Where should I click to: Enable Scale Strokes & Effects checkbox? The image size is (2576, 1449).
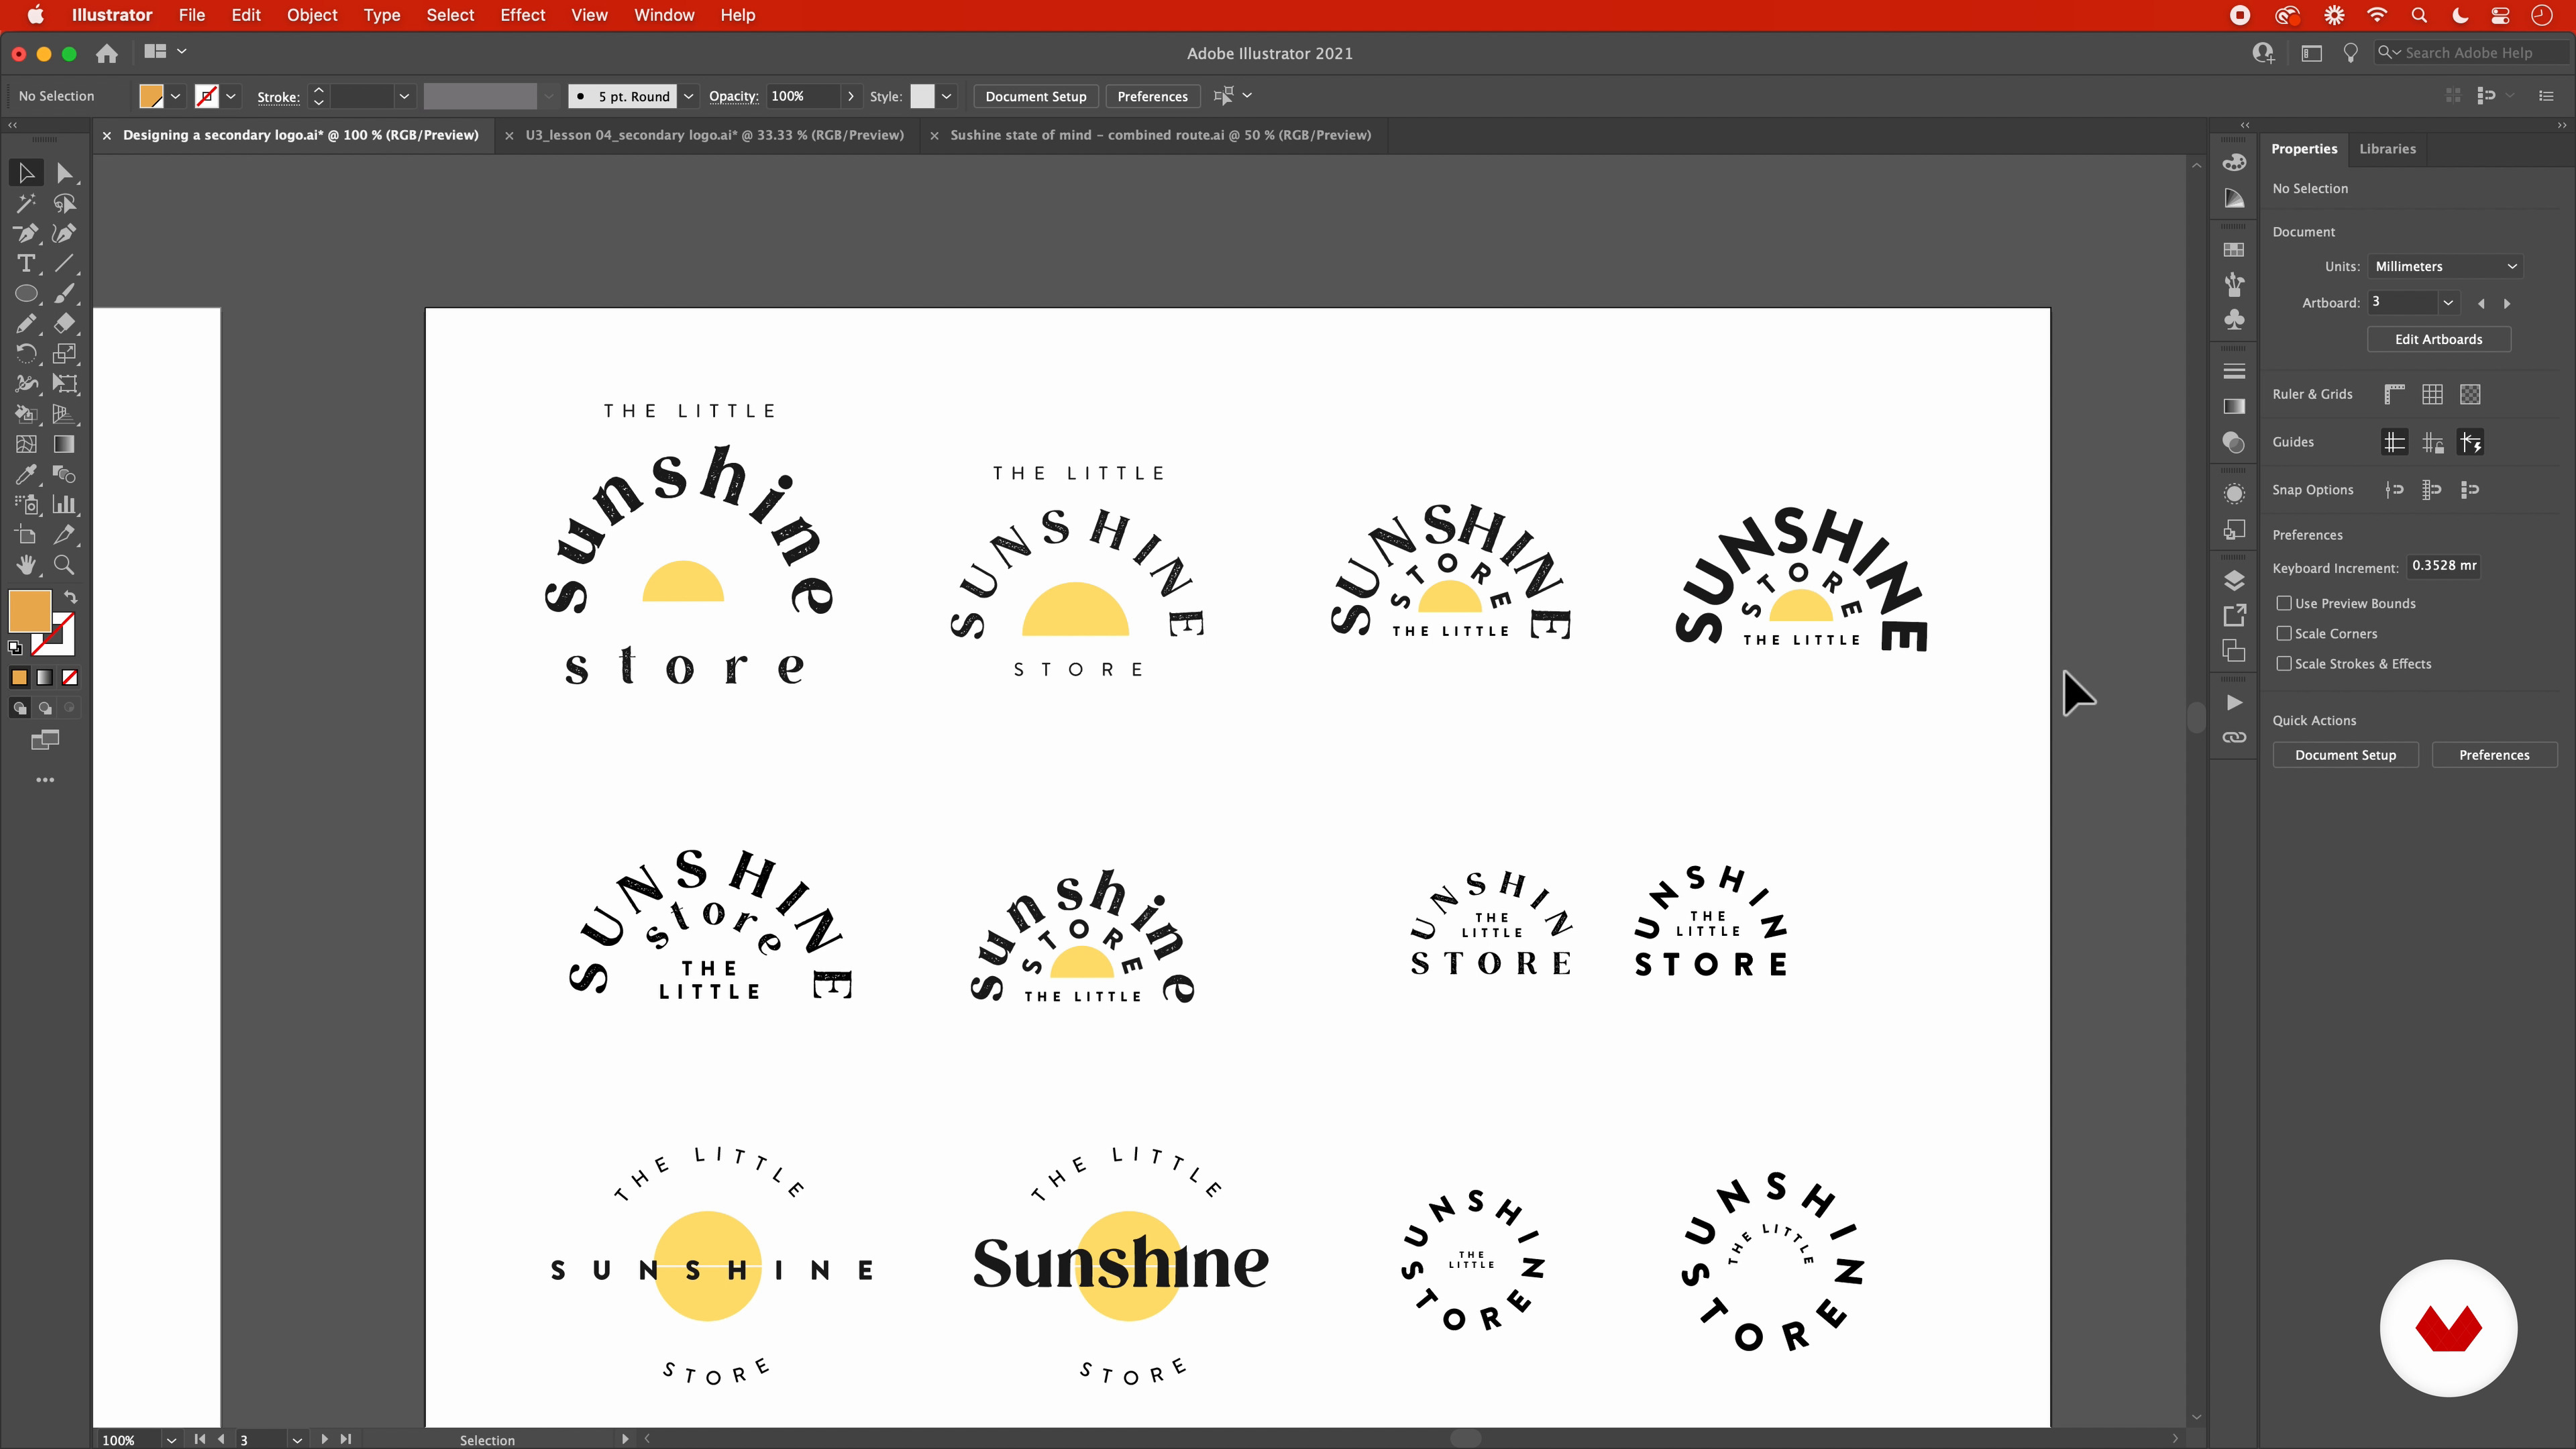coord(2284,663)
